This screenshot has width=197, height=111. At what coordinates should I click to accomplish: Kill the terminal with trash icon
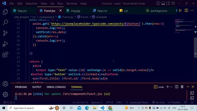tap(182, 87)
